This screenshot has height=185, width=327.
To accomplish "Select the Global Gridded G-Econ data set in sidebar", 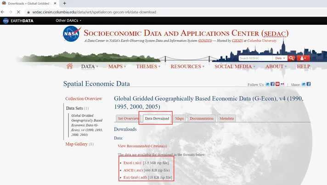I will [x=87, y=125].
